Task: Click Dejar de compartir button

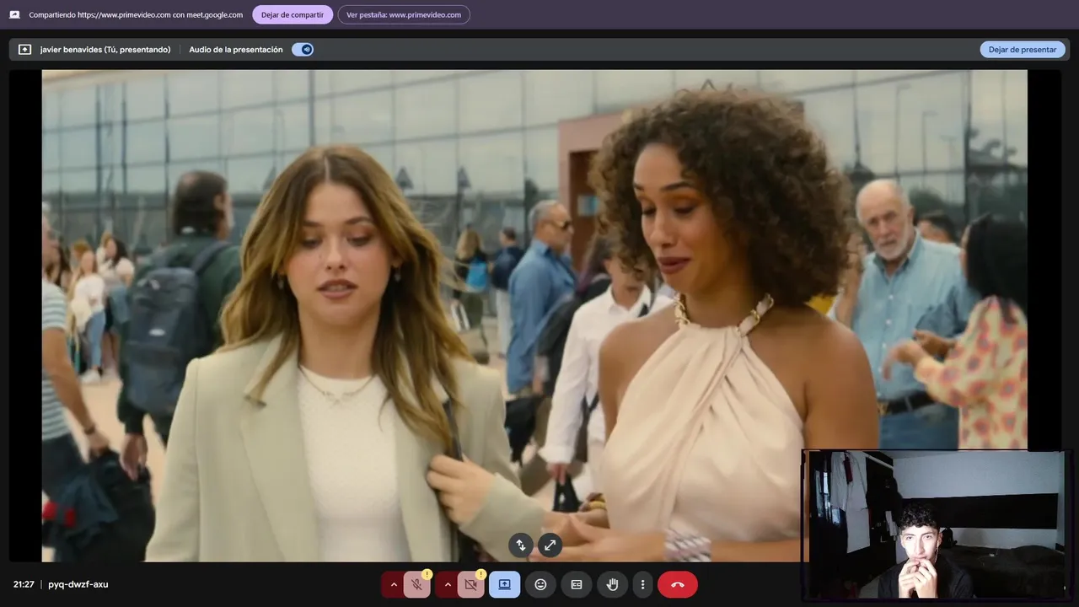Action: coord(293,14)
